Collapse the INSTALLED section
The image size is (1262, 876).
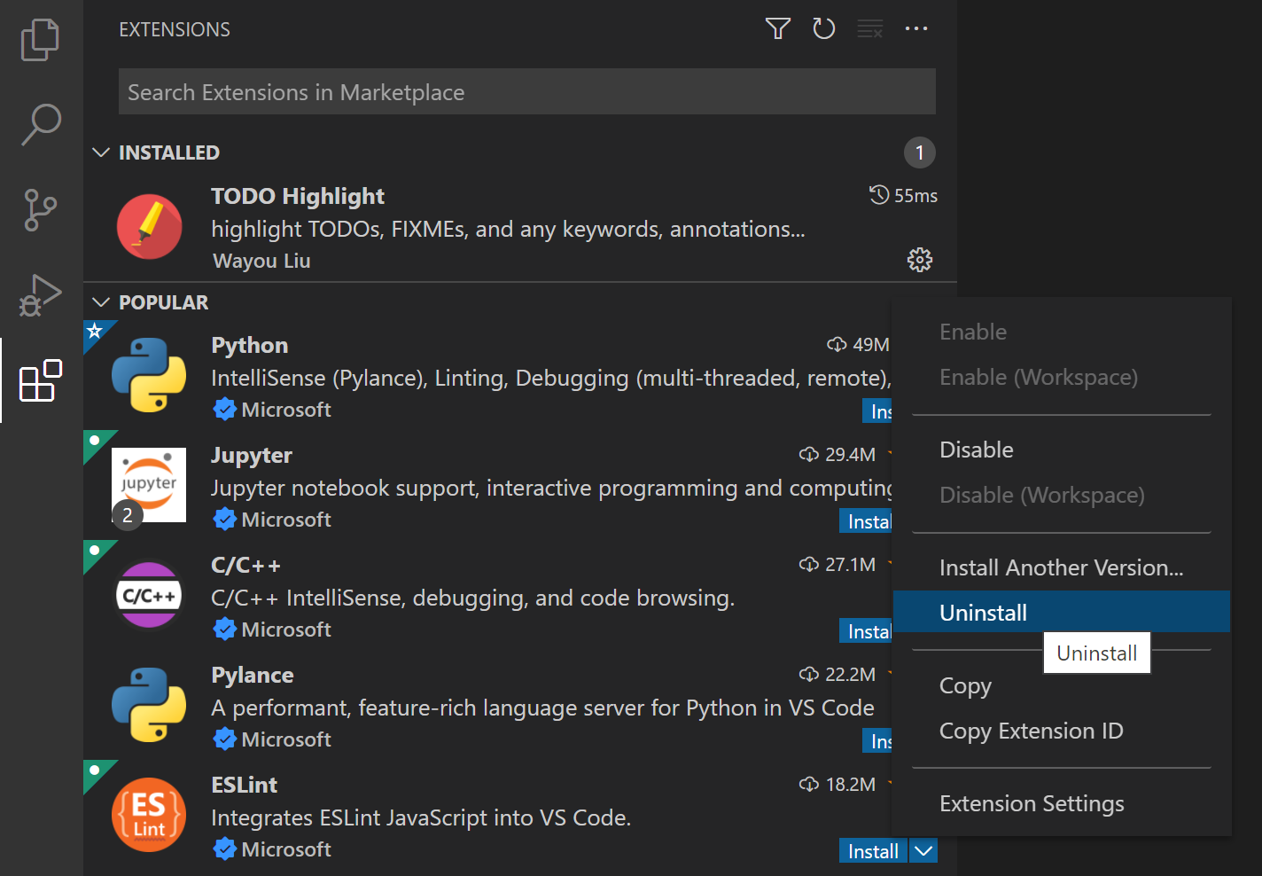[101, 152]
